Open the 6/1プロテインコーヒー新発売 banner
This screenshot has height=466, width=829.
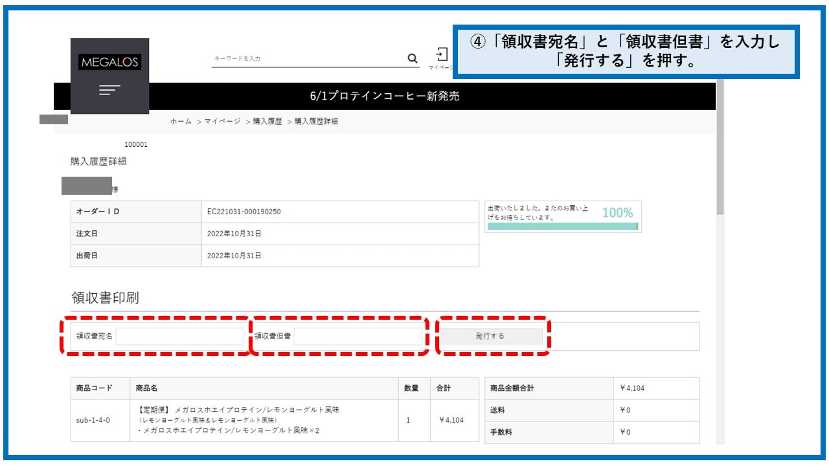[x=384, y=96]
